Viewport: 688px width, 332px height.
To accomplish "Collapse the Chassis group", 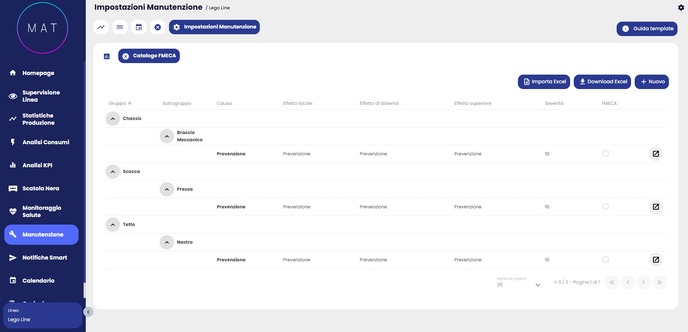I will 113,119.
